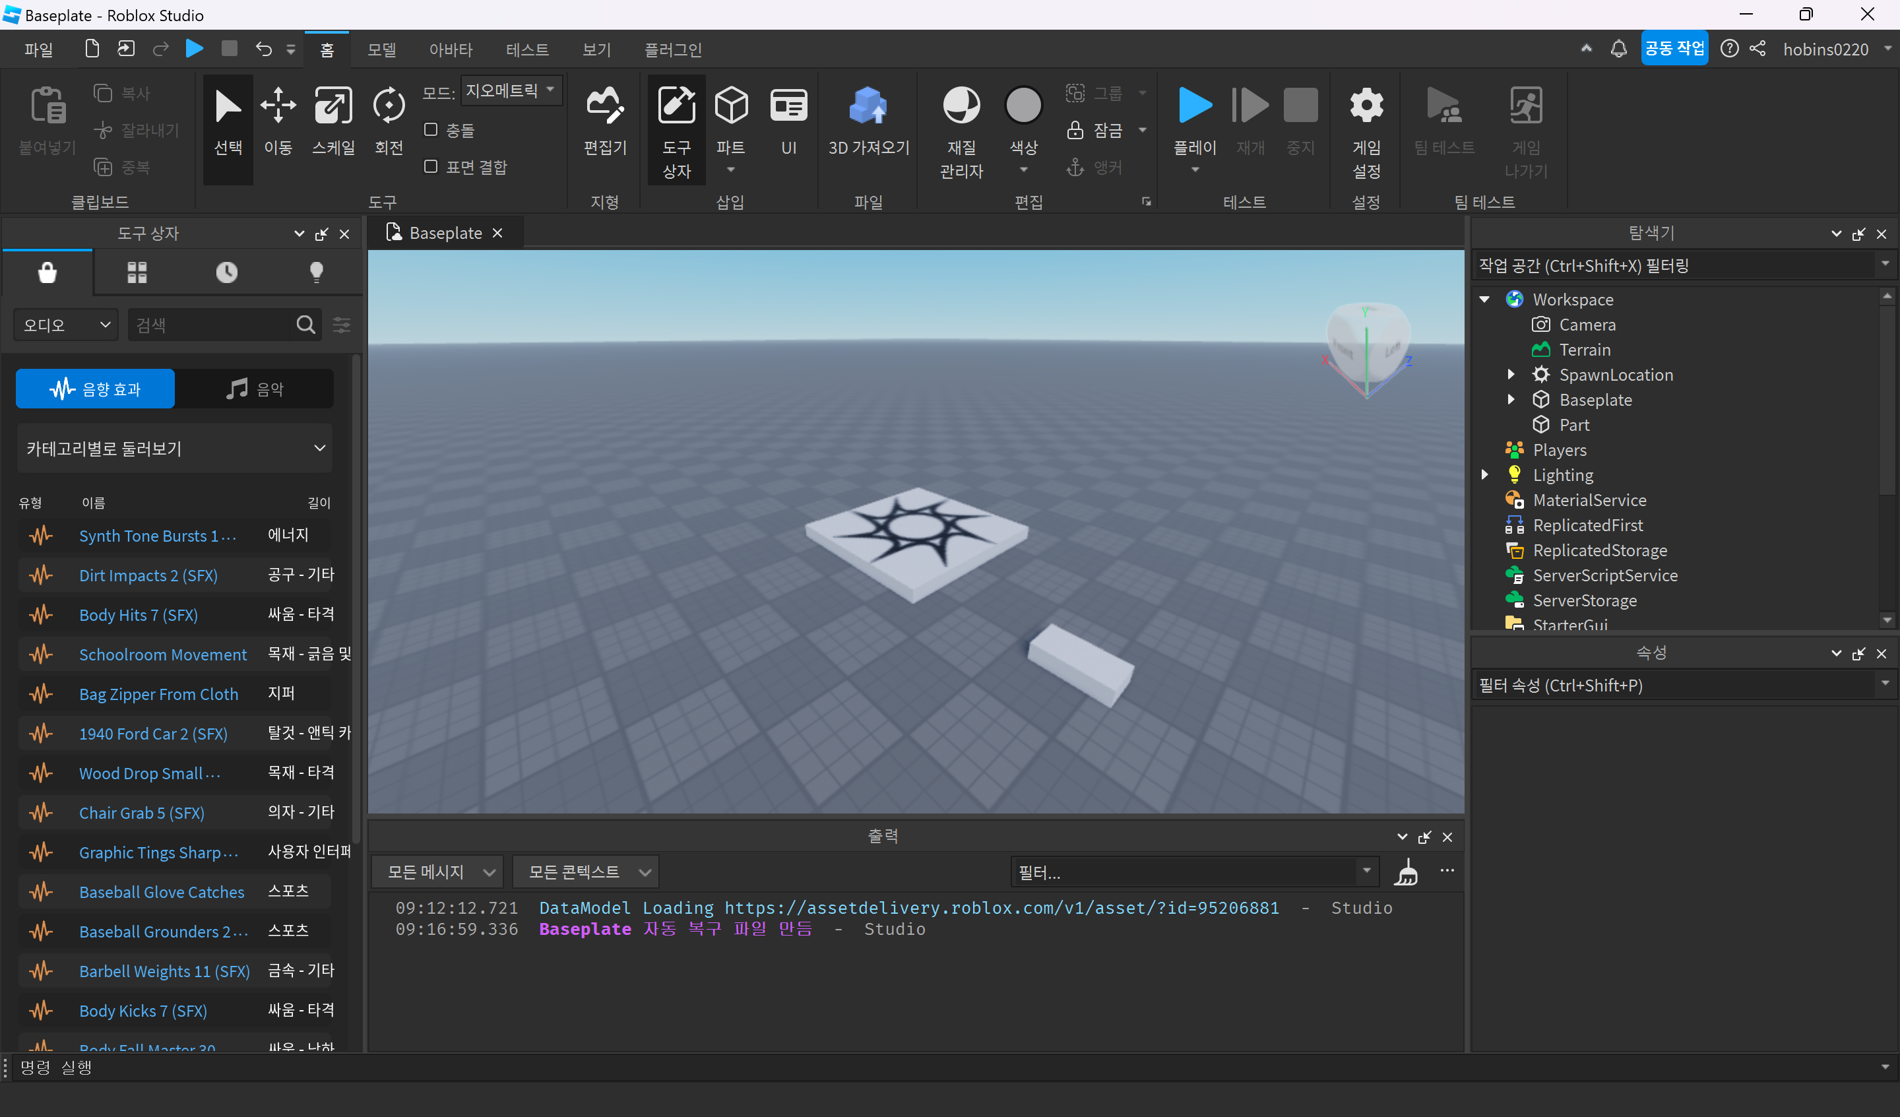This screenshot has width=1900, height=1117.
Task: Switch to the toolbox inventory grid tab
Action: [x=137, y=272]
